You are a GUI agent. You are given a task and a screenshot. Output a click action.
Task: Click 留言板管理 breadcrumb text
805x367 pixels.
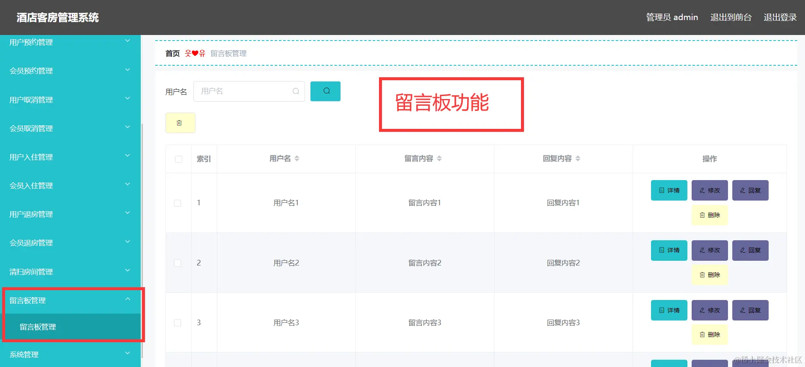tap(228, 53)
